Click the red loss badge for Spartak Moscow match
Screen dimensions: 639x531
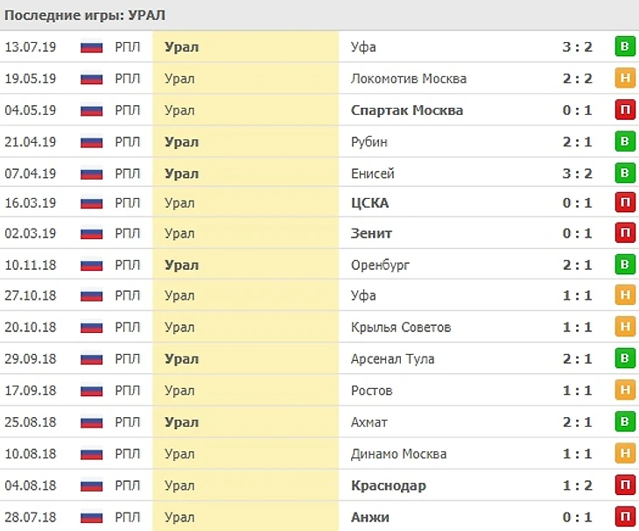tap(624, 110)
